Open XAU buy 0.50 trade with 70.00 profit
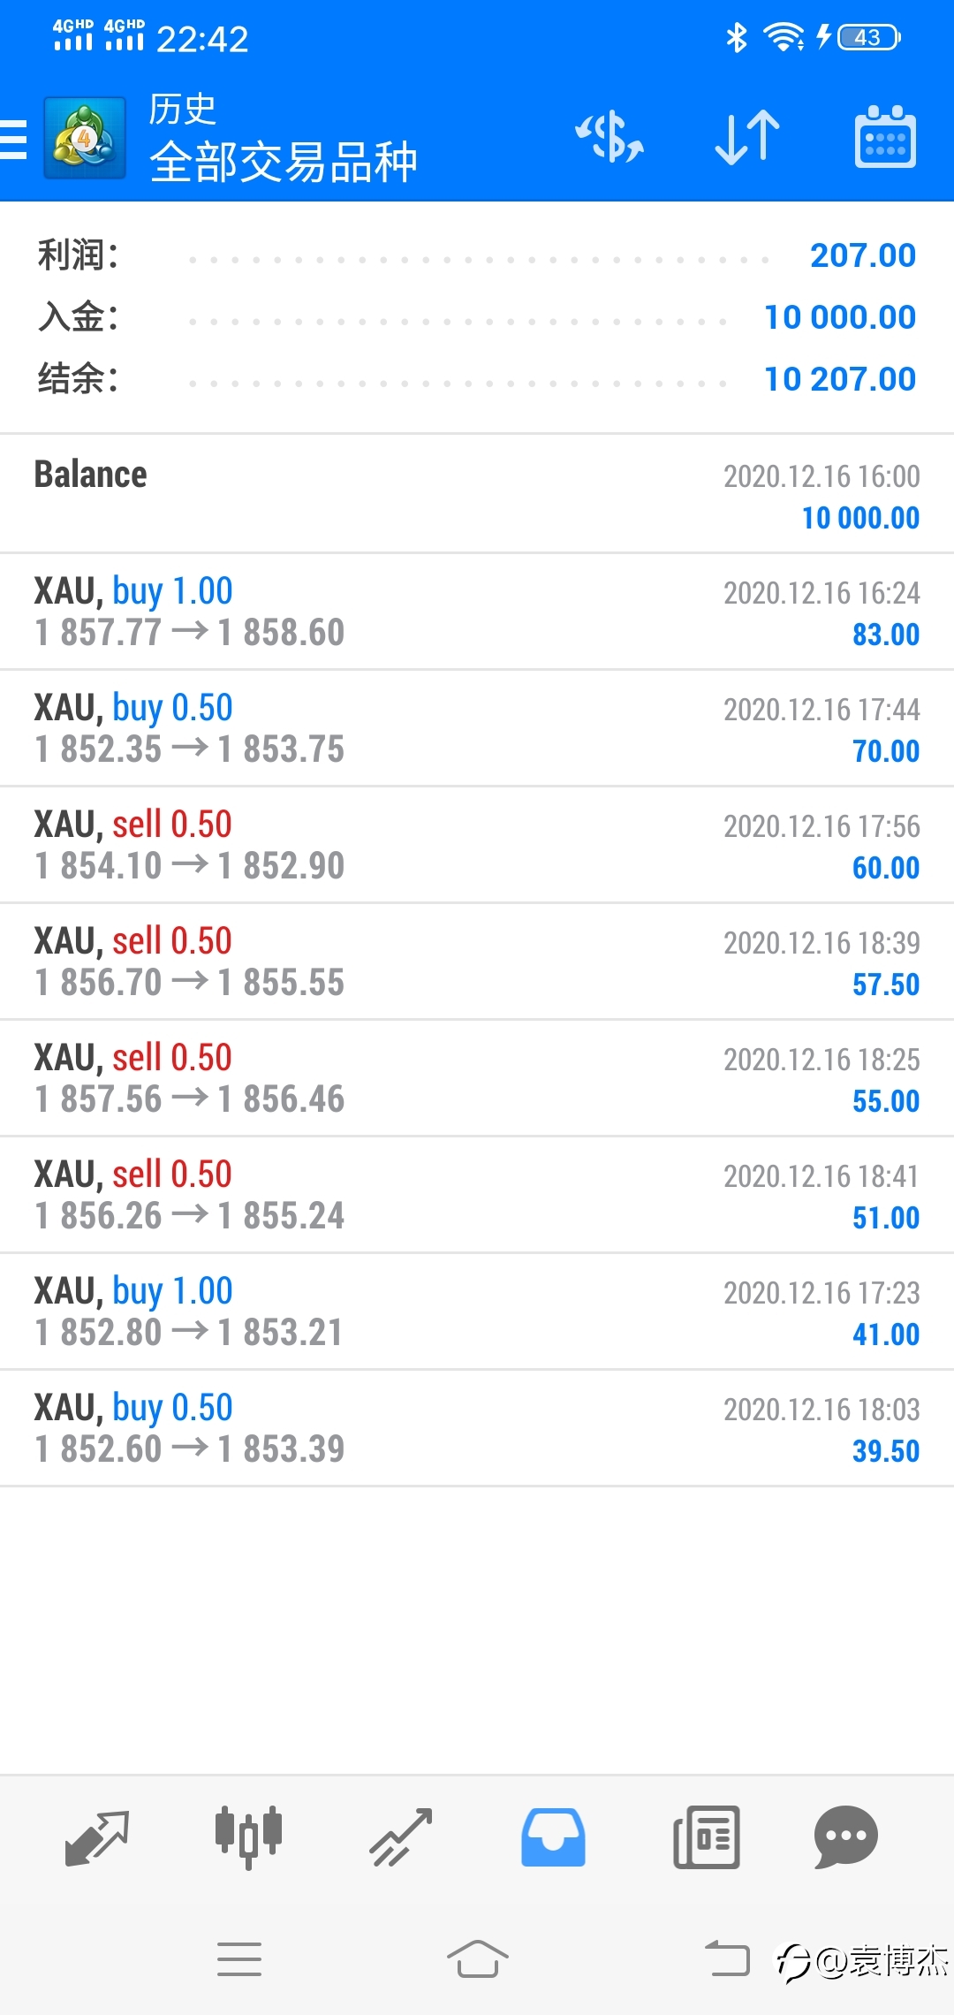The image size is (954, 2015). tap(477, 728)
